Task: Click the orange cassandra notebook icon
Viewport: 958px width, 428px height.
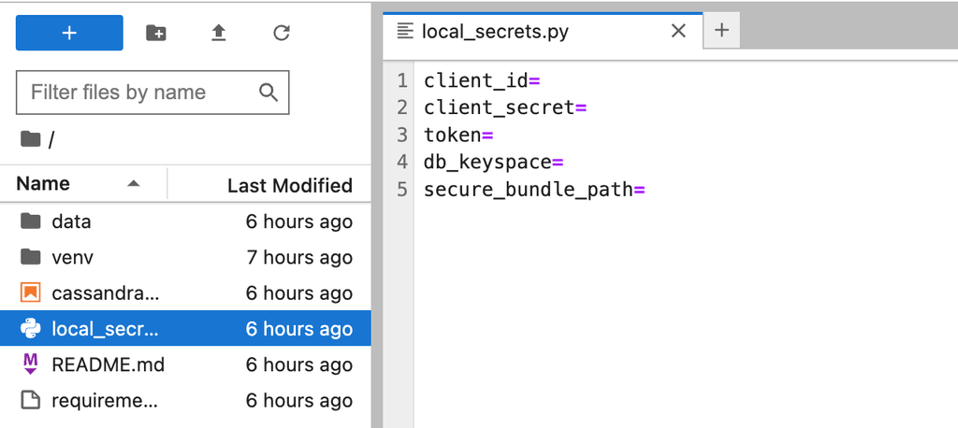Action: [31, 292]
